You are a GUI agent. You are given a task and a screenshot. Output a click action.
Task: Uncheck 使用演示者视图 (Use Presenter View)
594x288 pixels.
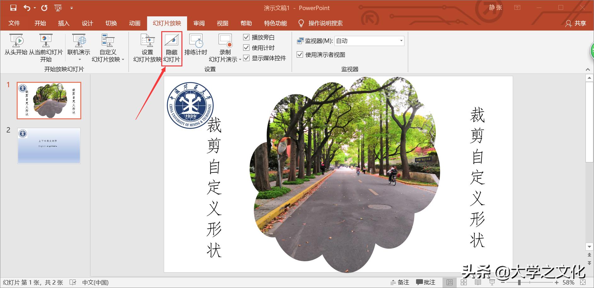pos(300,54)
